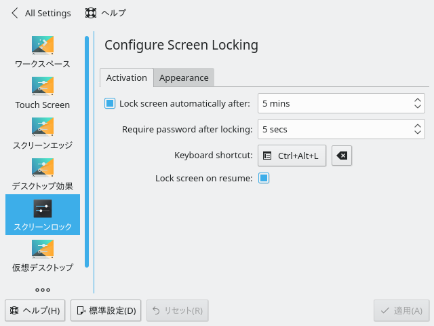Click the blue sidebar scrollbar

(x=87, y=151)
